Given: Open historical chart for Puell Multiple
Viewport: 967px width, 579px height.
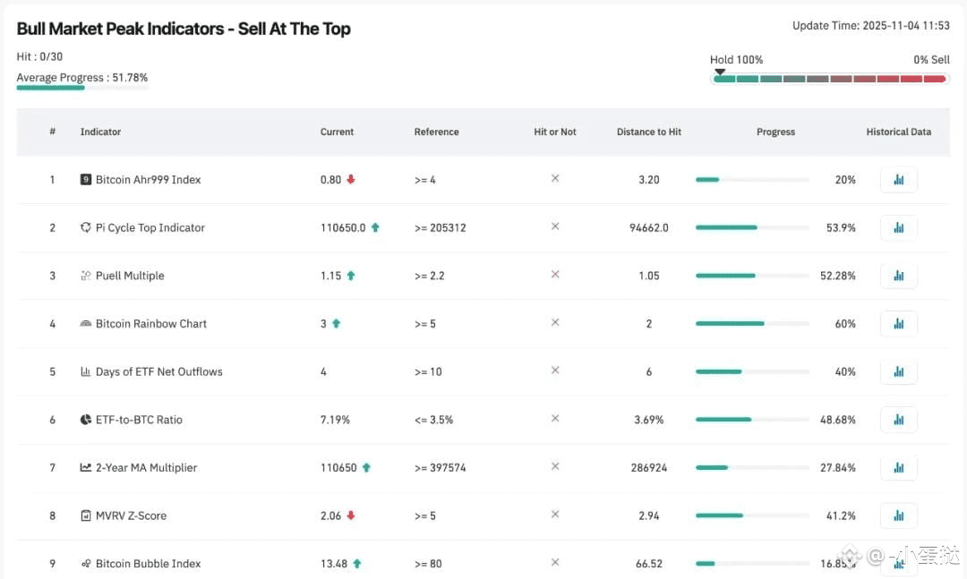Looking at the screenshot, I should point(898,276).
